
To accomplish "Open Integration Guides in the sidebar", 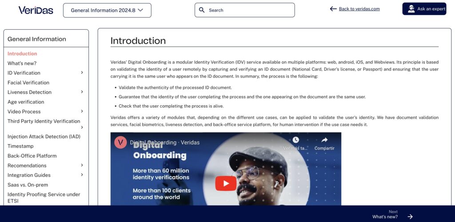I will coord(29,175).
